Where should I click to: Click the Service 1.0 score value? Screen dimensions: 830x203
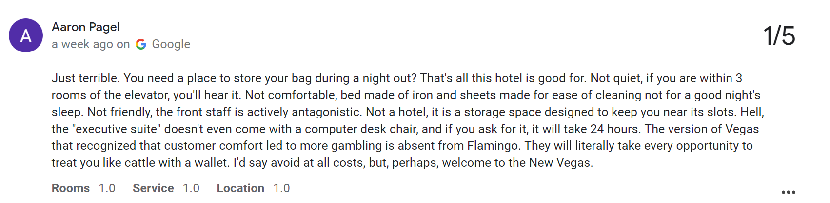pyautogui.click(x=191, y=188)
